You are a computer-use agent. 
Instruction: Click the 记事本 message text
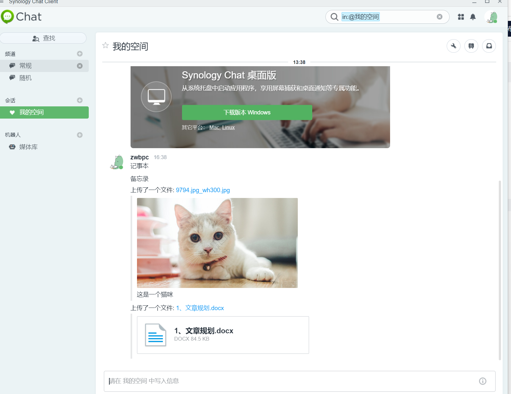(x=140, y=166)
